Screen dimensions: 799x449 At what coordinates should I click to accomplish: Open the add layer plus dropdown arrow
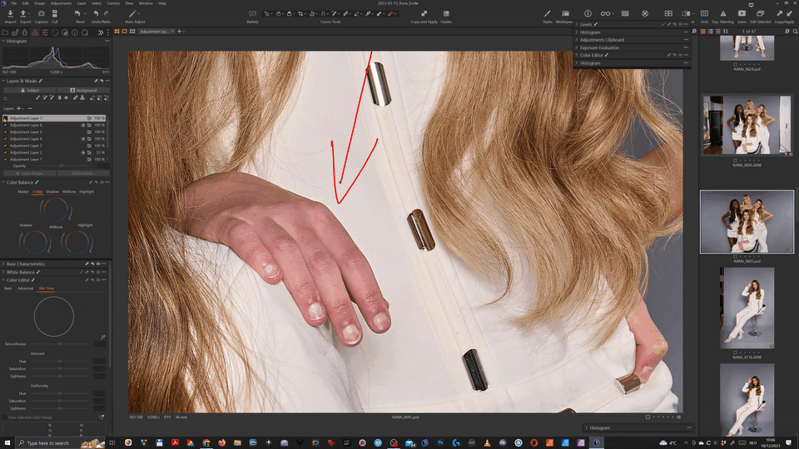click(x=23, y=108)
